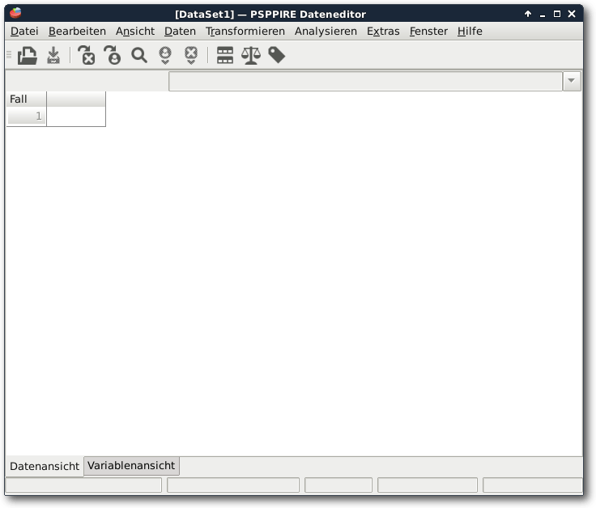
Task: Maximize the PSPPIRE window
Action: click(x=557, y=14)
